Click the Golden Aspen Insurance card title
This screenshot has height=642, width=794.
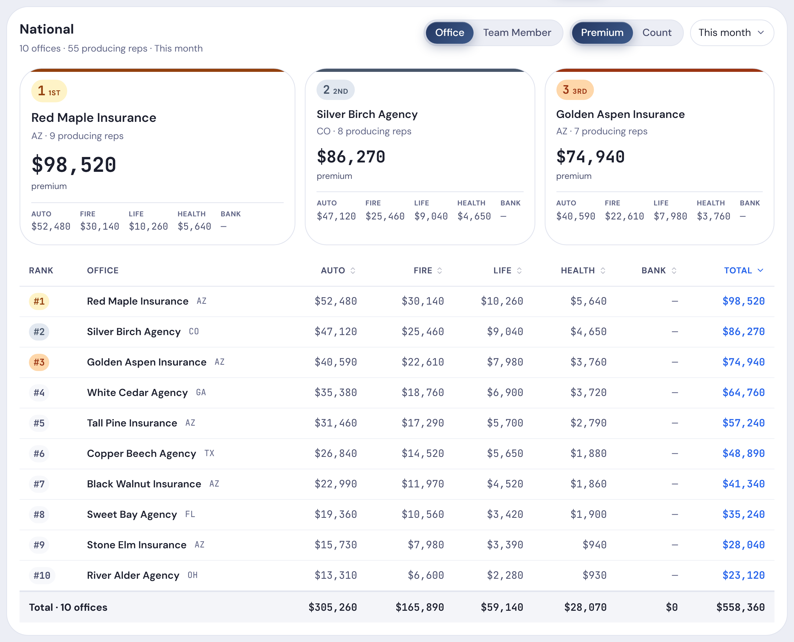click(620, 114)
